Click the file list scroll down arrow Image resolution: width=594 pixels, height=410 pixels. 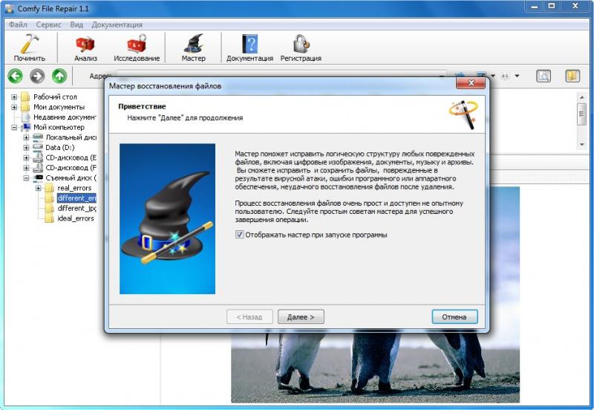pyautogui.click(x=581, y=145)
